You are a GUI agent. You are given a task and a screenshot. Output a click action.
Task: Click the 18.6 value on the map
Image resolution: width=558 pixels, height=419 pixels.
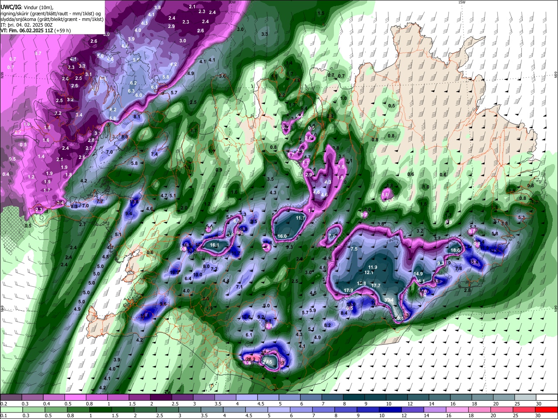click(455, 250)
